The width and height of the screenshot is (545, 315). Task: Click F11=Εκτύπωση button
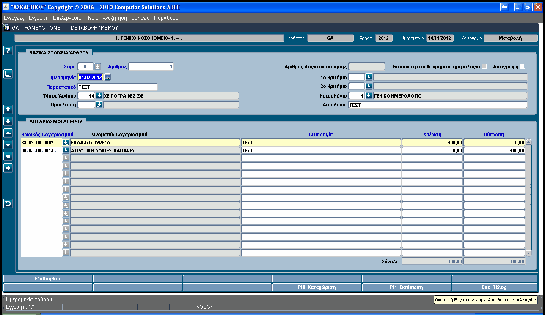tap(406, 287)
